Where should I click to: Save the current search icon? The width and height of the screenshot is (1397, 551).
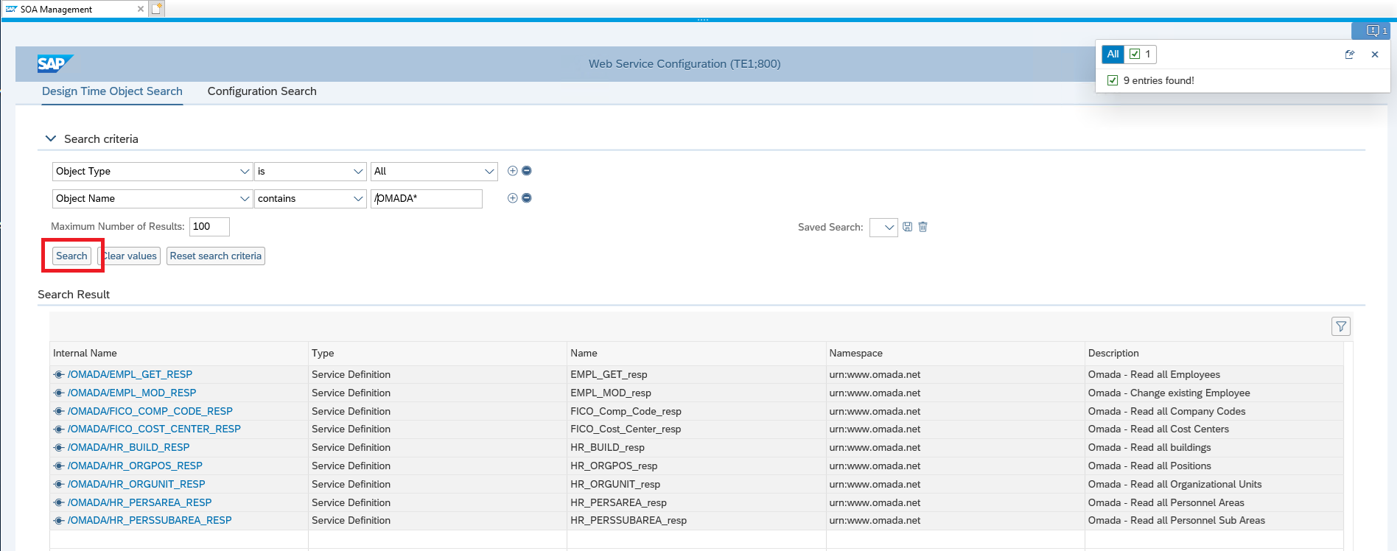pyautogui.click(x=908, y=227)
